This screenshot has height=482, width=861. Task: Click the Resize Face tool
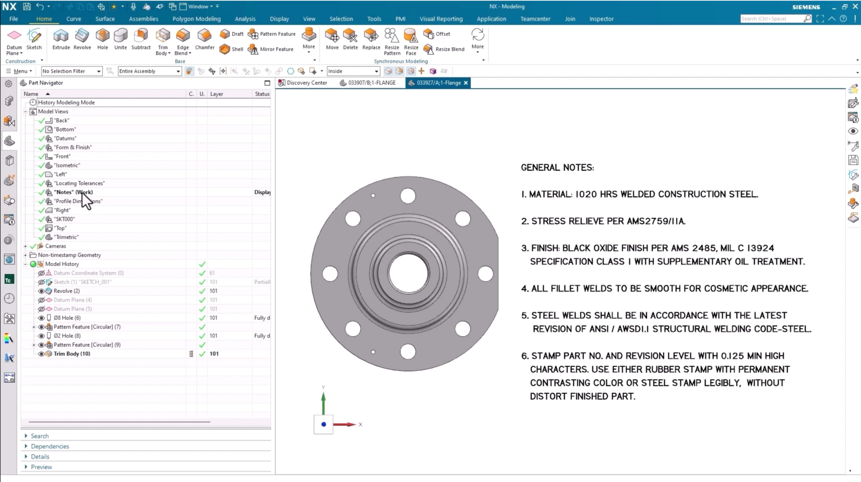(x=410, y=40)
